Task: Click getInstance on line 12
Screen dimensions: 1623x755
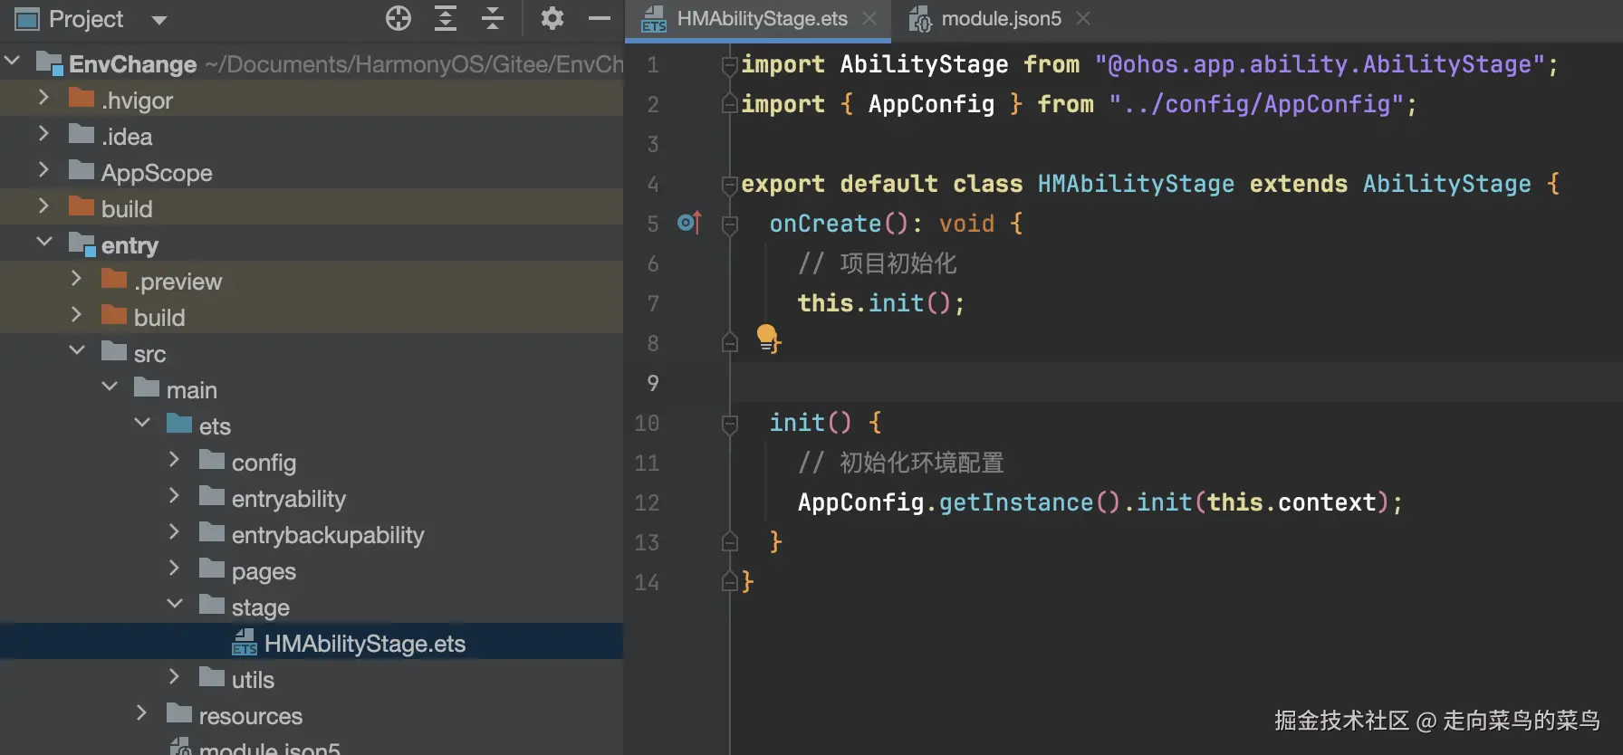Action: click(1016, 502)
